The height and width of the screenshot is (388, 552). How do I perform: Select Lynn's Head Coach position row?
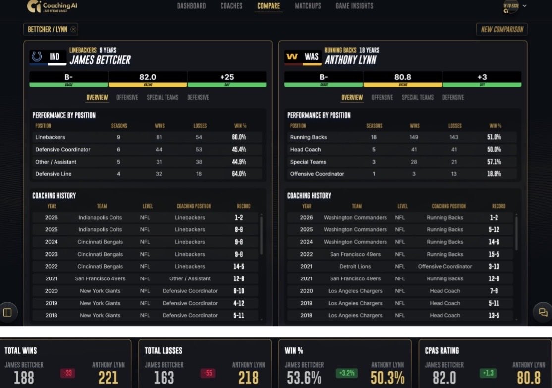(402, 149)
